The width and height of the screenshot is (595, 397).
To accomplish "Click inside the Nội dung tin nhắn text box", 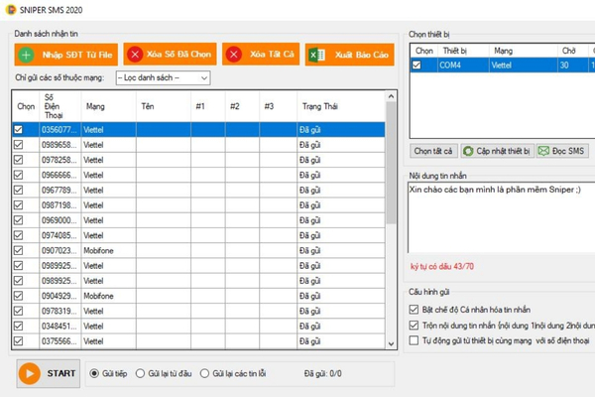I will (501, 218).
